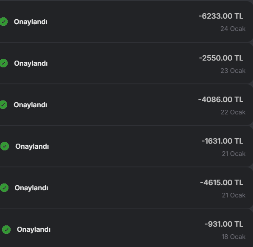
Task: Open the 18 Ocak transaction row
Action: [x=126, y=228]
